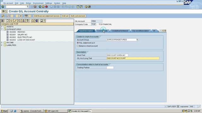Image resolution: width=202 pixels, height=113 pixels.
Task: Select tree item 002002 ELECTRICITY A/C
Action: click(x=21, y=37)
